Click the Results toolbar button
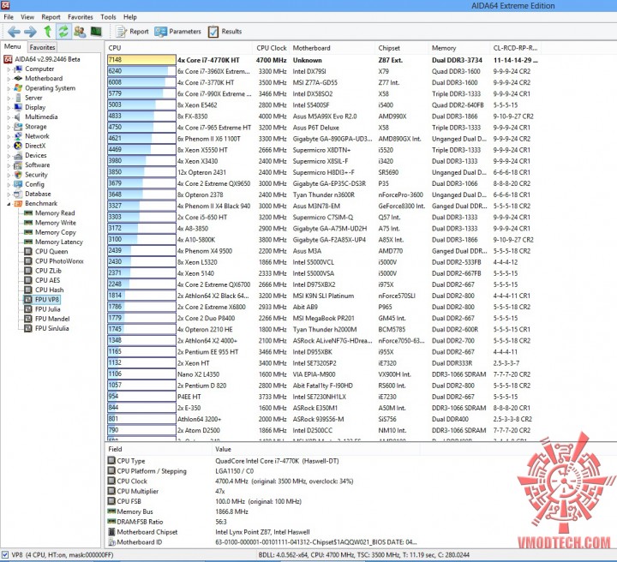 tap(225, 32)
